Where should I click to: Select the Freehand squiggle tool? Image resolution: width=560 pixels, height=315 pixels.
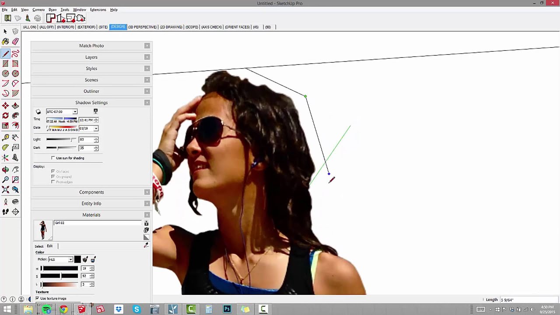click(15, 53)
